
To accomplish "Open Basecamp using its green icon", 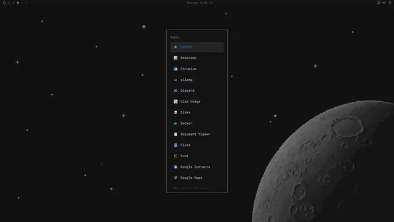I will (x=175, y=58).
